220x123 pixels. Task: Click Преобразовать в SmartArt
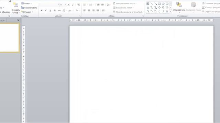(128, 12)
